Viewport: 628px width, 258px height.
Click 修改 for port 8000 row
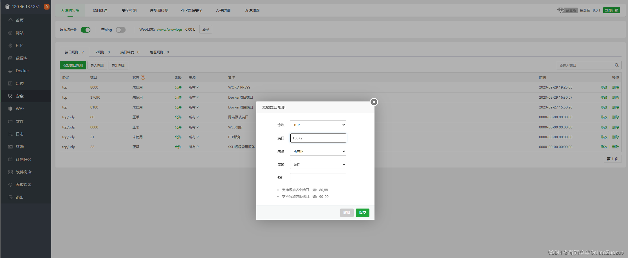pyautogui.click(x=604, y=87)
